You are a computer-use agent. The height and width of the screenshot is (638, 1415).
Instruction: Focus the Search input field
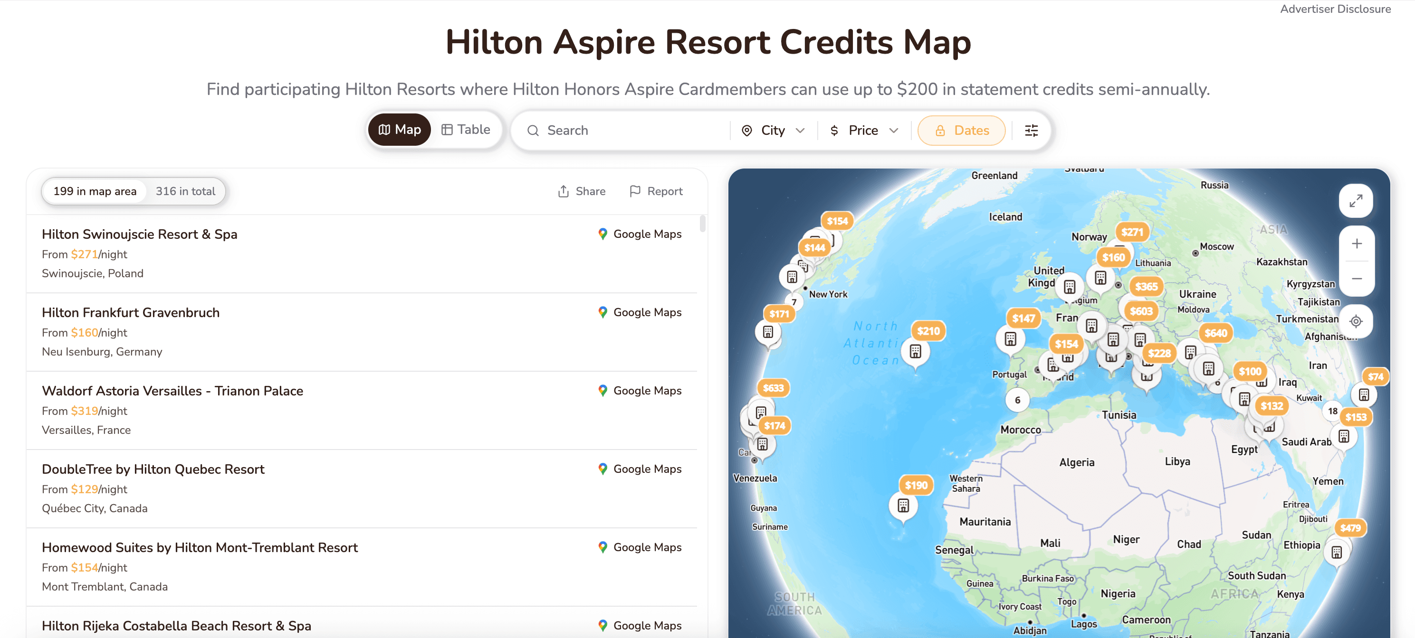[626, 131]
